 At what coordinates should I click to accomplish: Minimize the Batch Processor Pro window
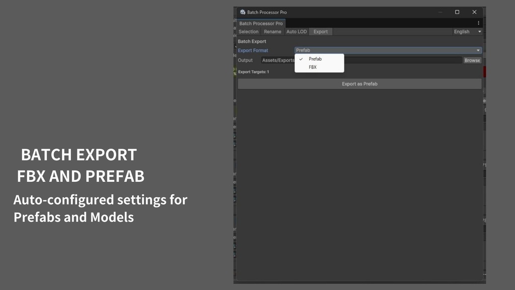[440, 12]
